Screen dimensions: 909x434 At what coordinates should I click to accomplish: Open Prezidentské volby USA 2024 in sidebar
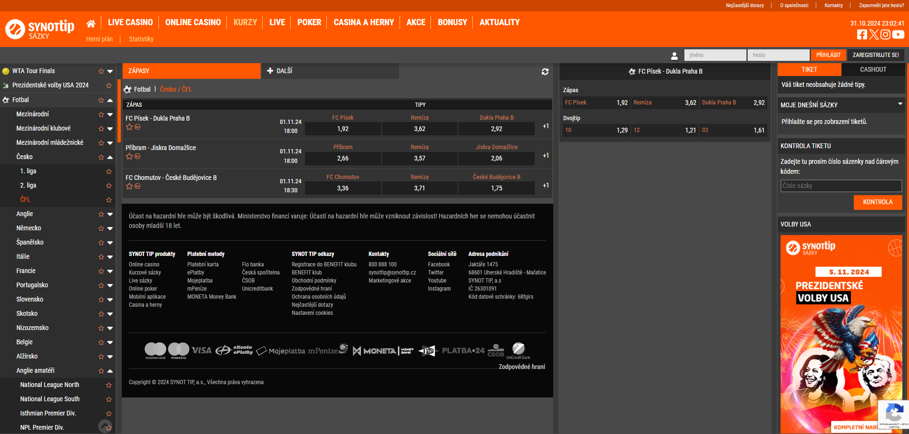50,85
